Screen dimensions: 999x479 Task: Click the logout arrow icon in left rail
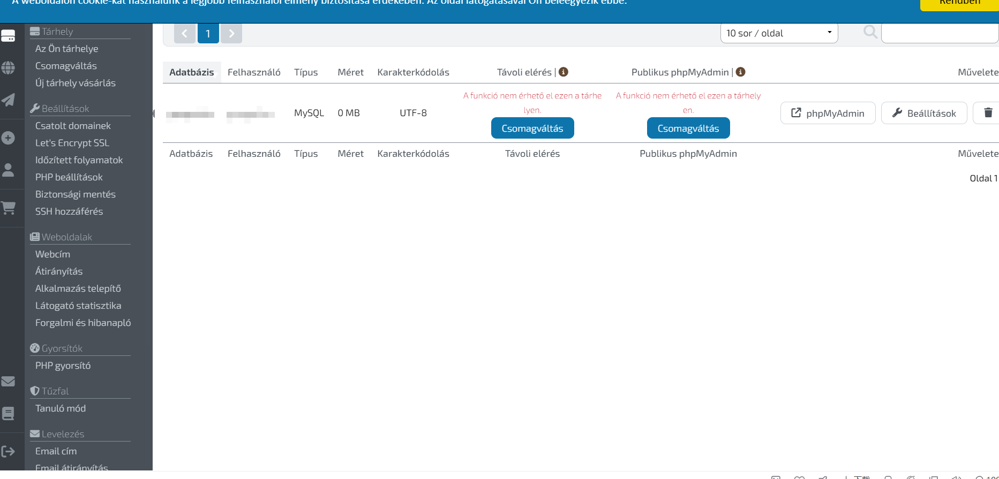[8, 451]
